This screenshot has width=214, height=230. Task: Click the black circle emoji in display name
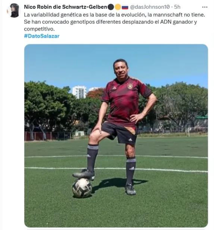(111, 7)
